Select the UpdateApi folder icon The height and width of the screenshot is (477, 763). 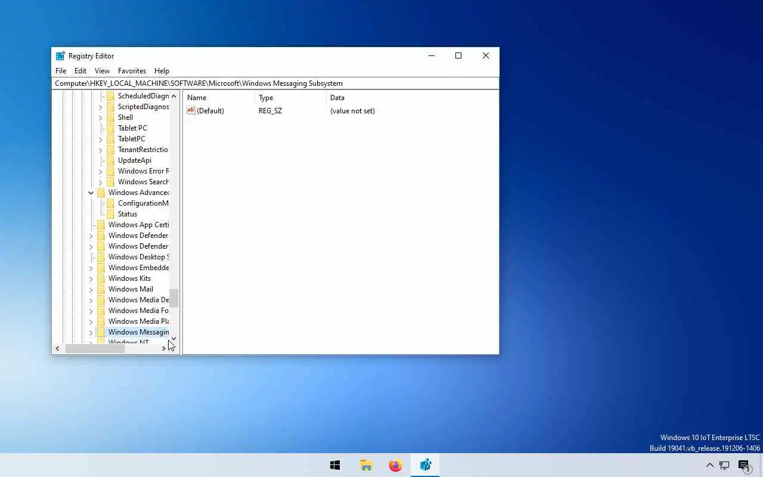(110, 160)
